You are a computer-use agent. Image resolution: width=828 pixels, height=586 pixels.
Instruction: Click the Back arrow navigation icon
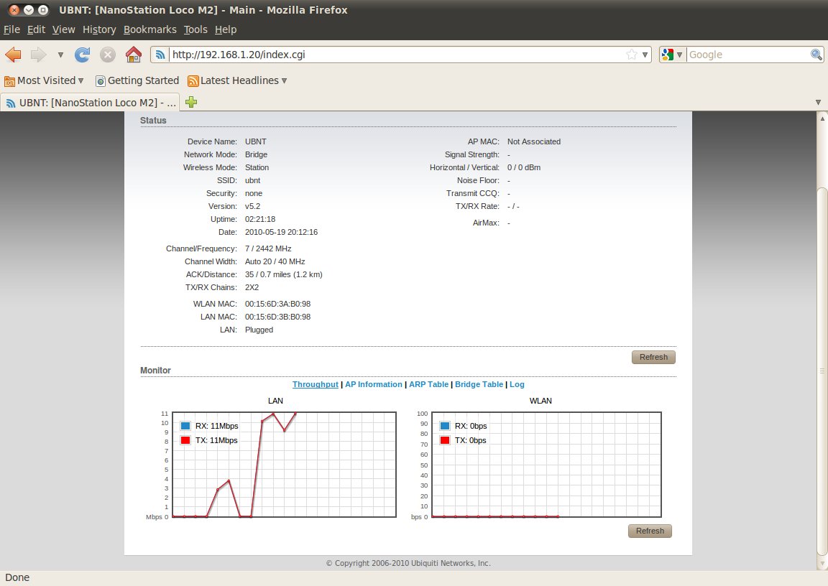point(14,55)
